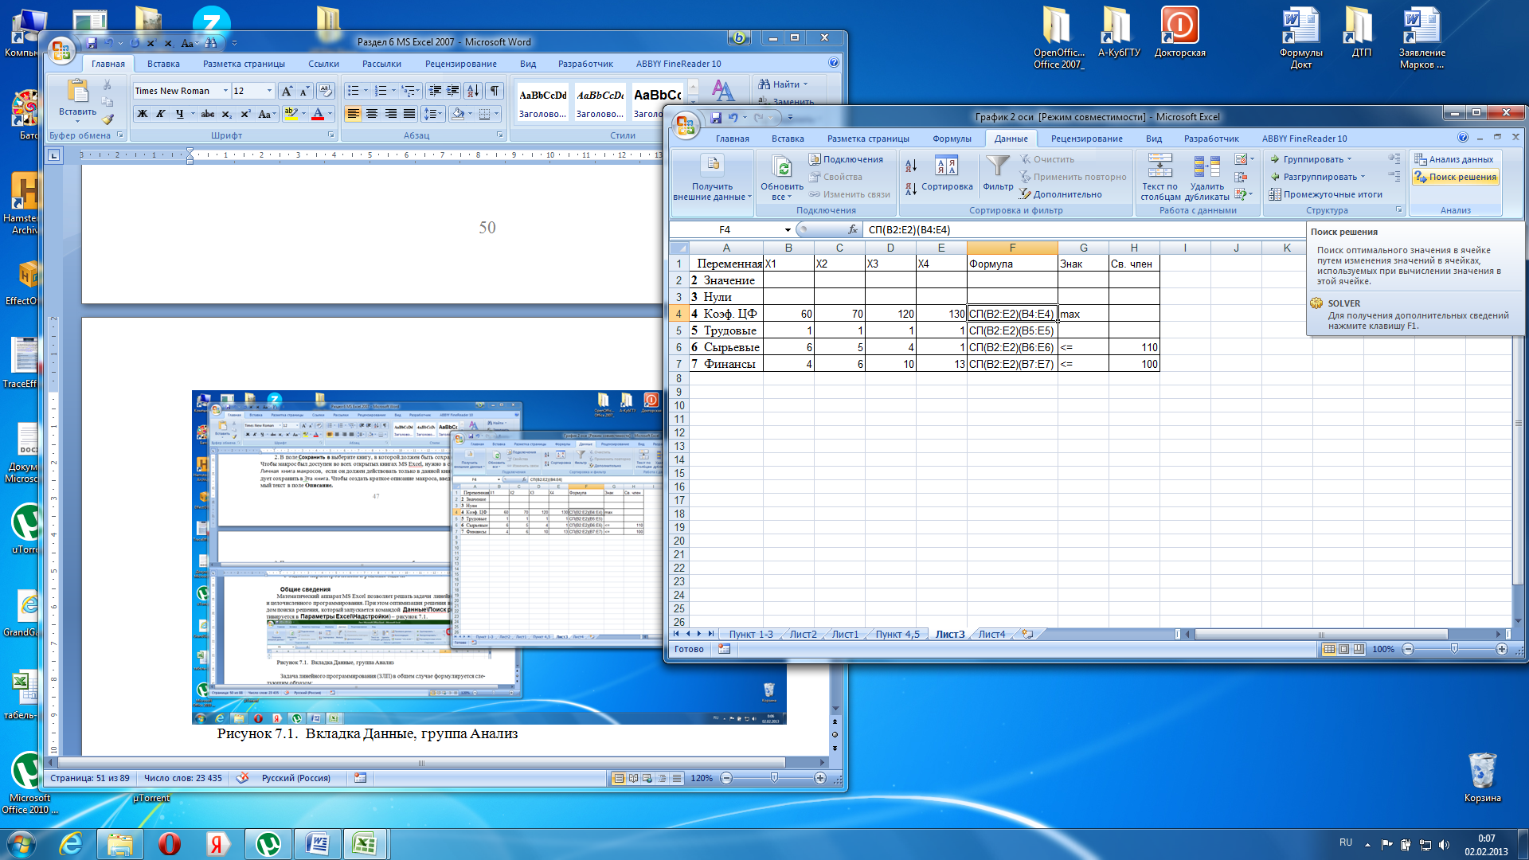Increase font size in Word
The width and height of the screenshot is (1529, 860).
click(x=287, y=91)
